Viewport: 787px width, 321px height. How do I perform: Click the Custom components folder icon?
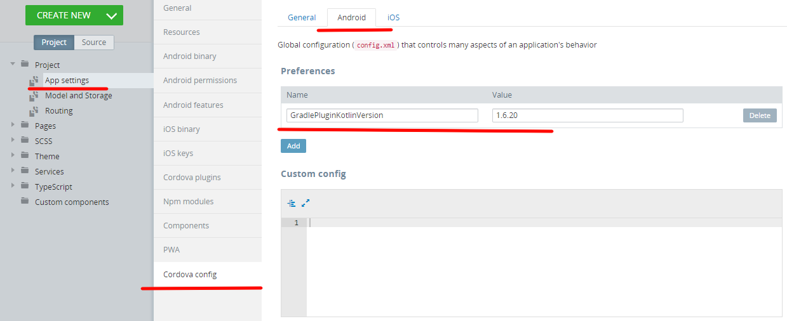25,201
